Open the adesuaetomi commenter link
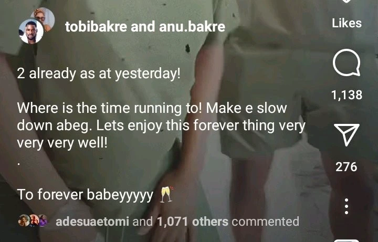The width and height of the screenshot is (378, 242). click(x=92, y=222)
